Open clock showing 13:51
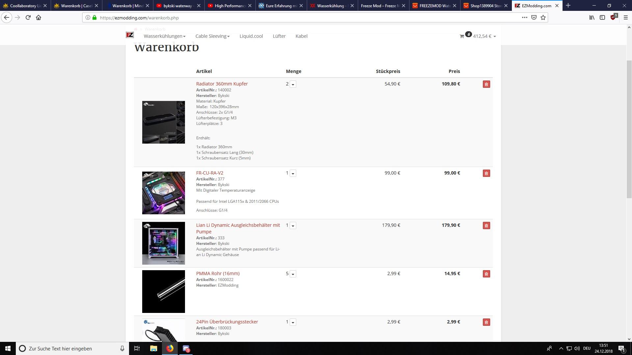The image size is (632, 355). [603, 348]
